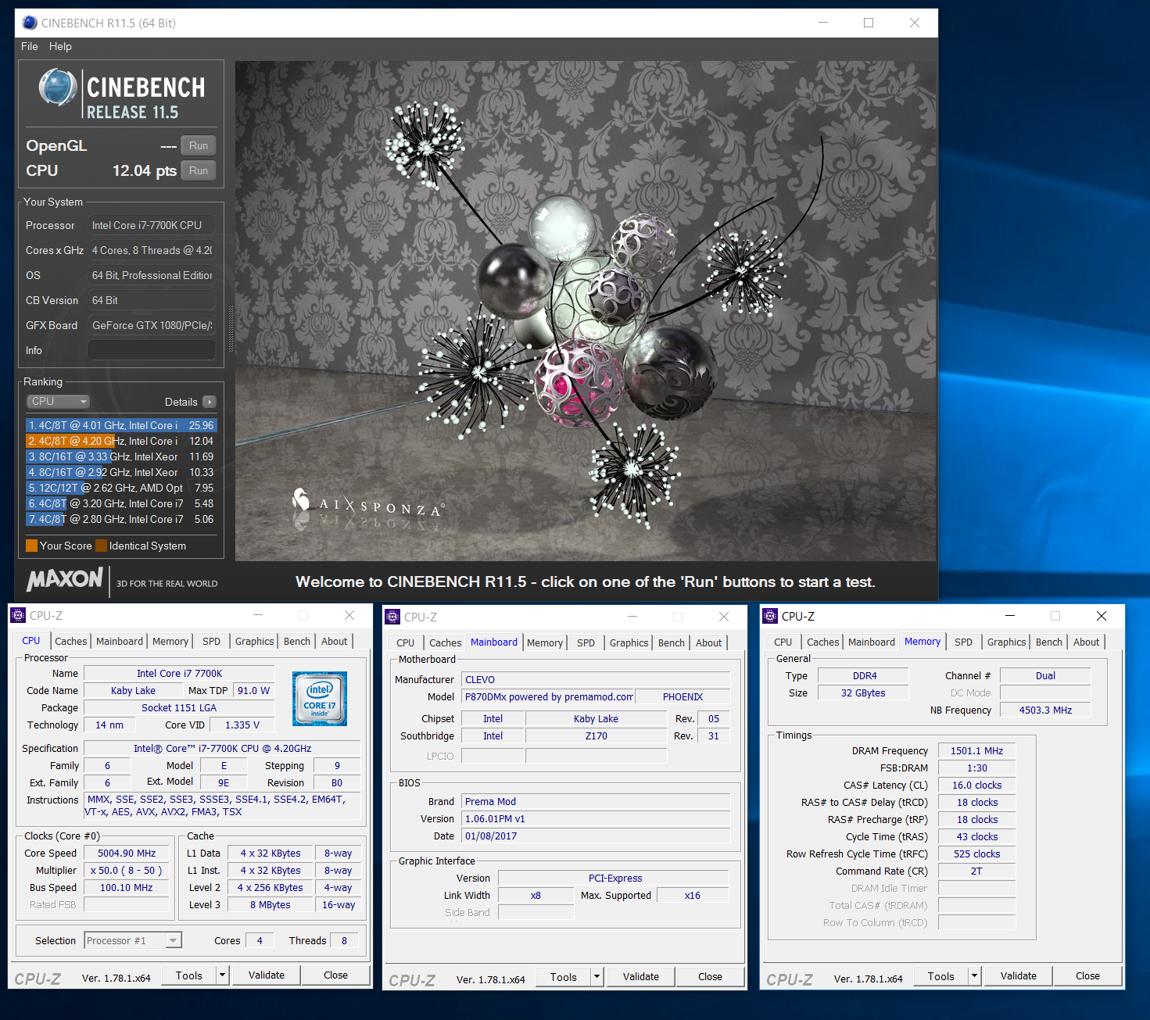Switch to Caches tab in Mainboard CPU-Z window
1150x1020 pixels.
(x=446, y=642)
